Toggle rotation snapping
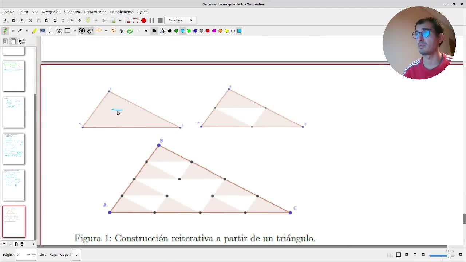This screenshot has width=466, height=262. point(82,31)
